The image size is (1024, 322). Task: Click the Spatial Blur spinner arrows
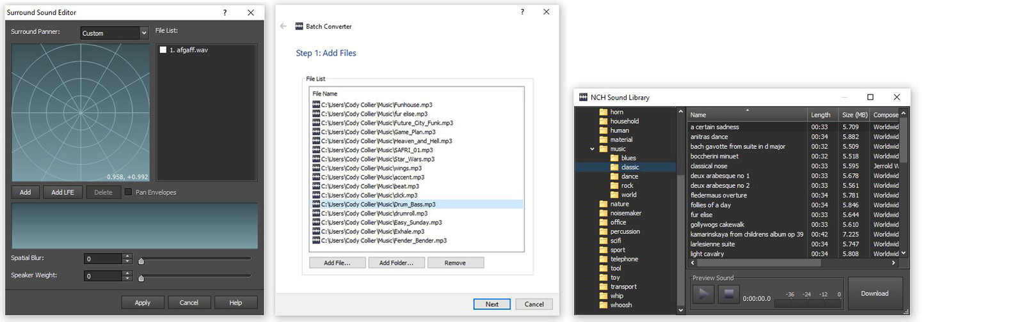(x=127, y=259)
